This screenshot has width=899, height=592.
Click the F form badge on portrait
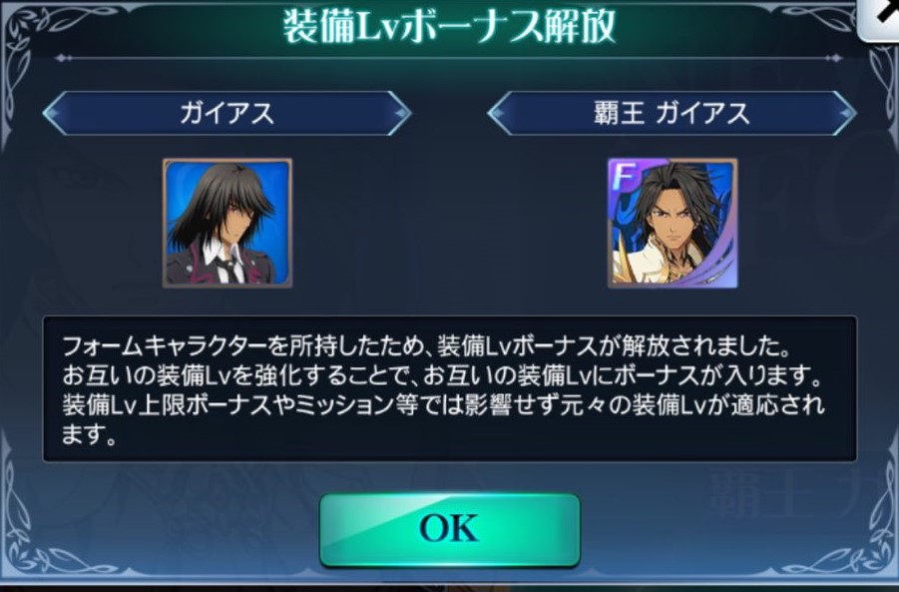(x=624, y=178)
